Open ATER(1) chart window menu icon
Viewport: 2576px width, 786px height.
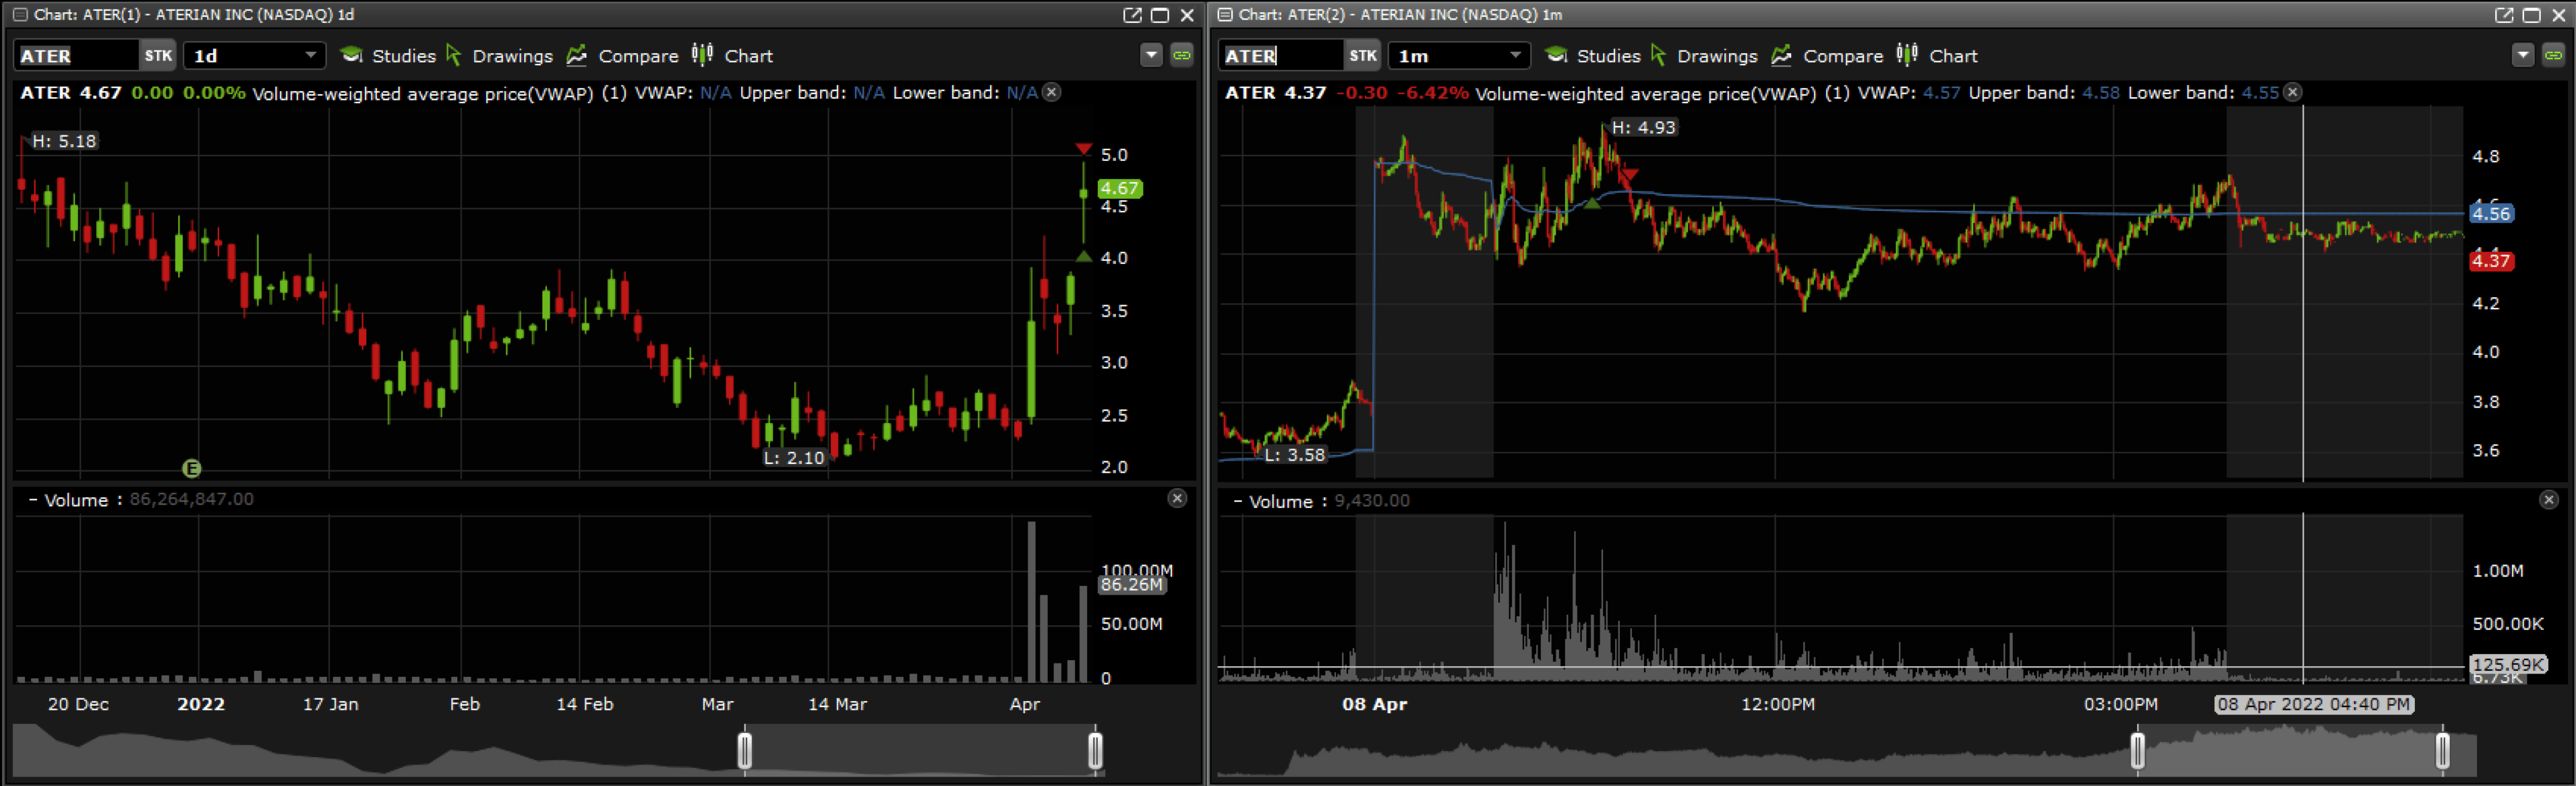[20, 15]
